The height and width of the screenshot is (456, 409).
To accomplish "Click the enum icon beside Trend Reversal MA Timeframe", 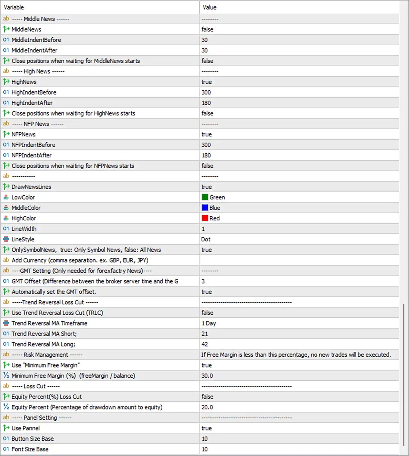I will [6, 323].
